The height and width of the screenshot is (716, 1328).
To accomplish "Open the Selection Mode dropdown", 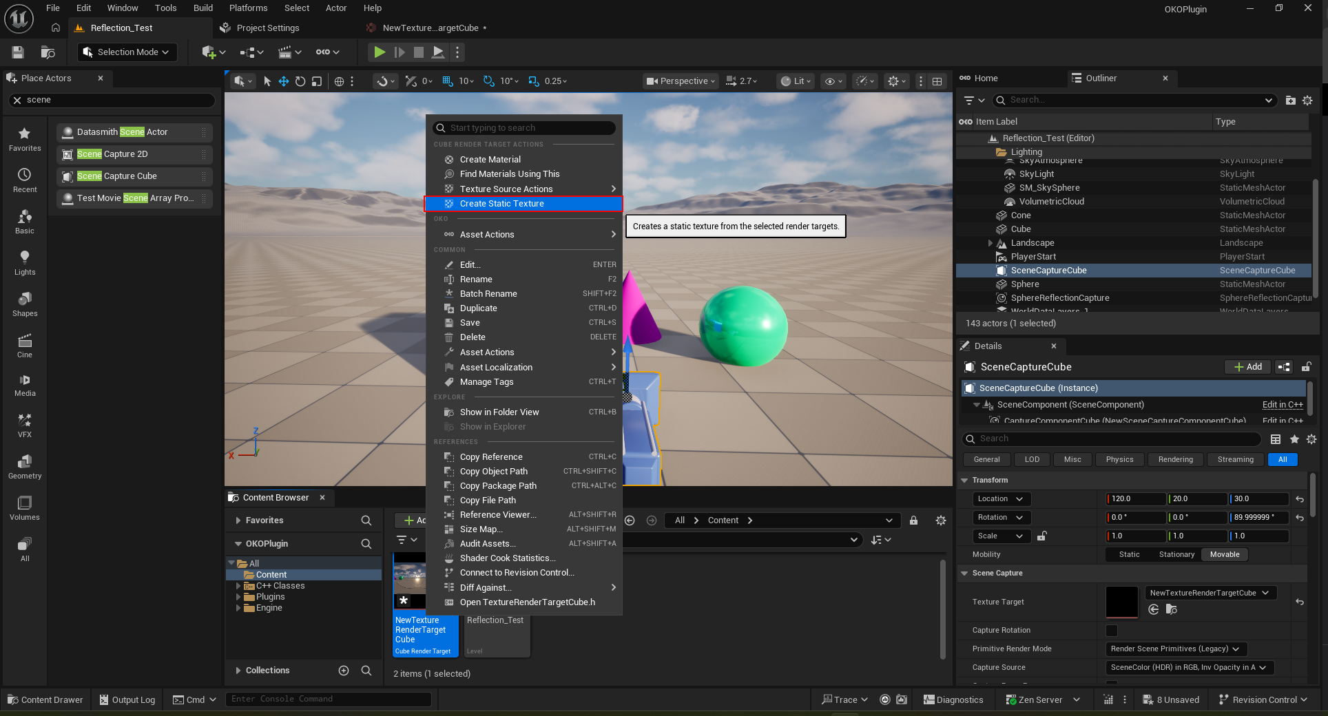I will pos(127,52).
